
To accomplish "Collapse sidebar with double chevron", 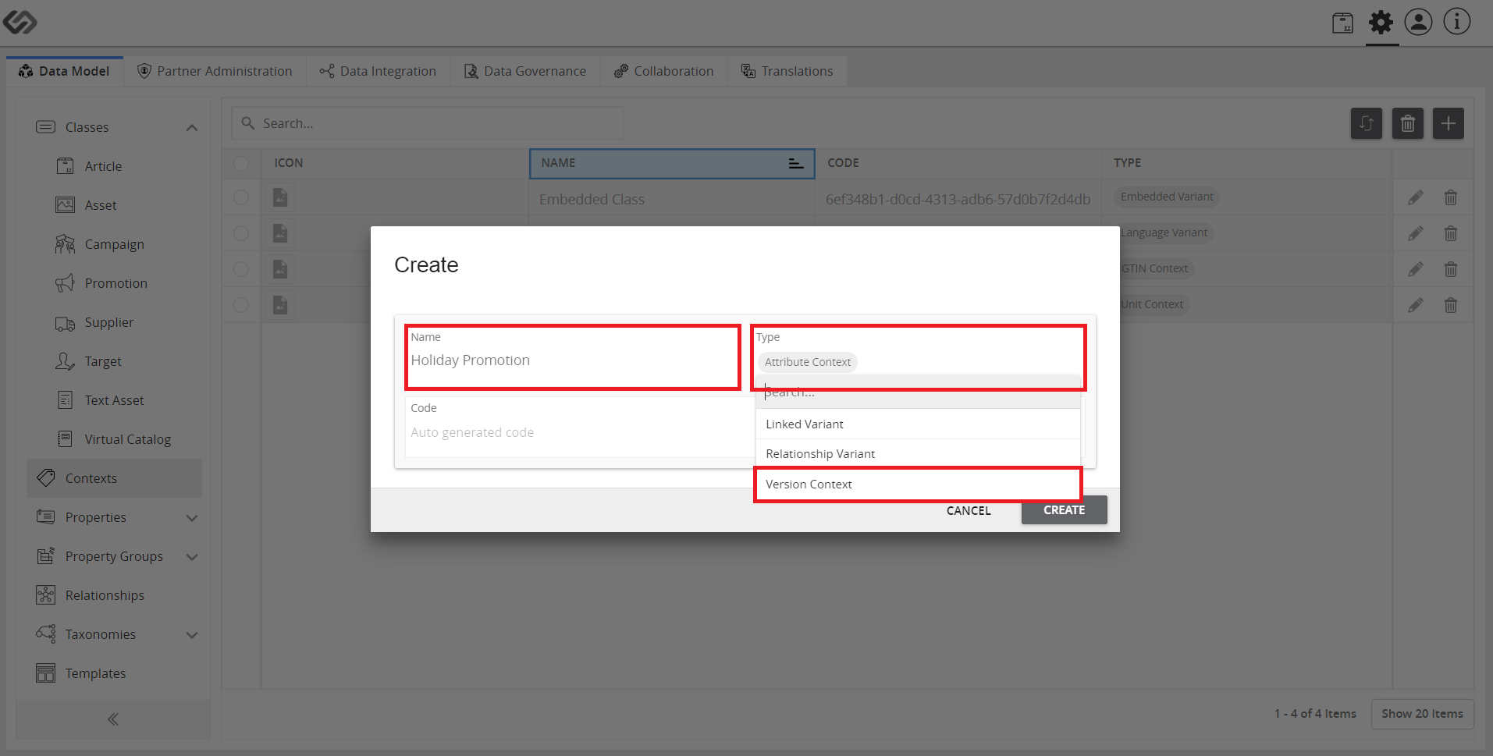I will (113, 719).
